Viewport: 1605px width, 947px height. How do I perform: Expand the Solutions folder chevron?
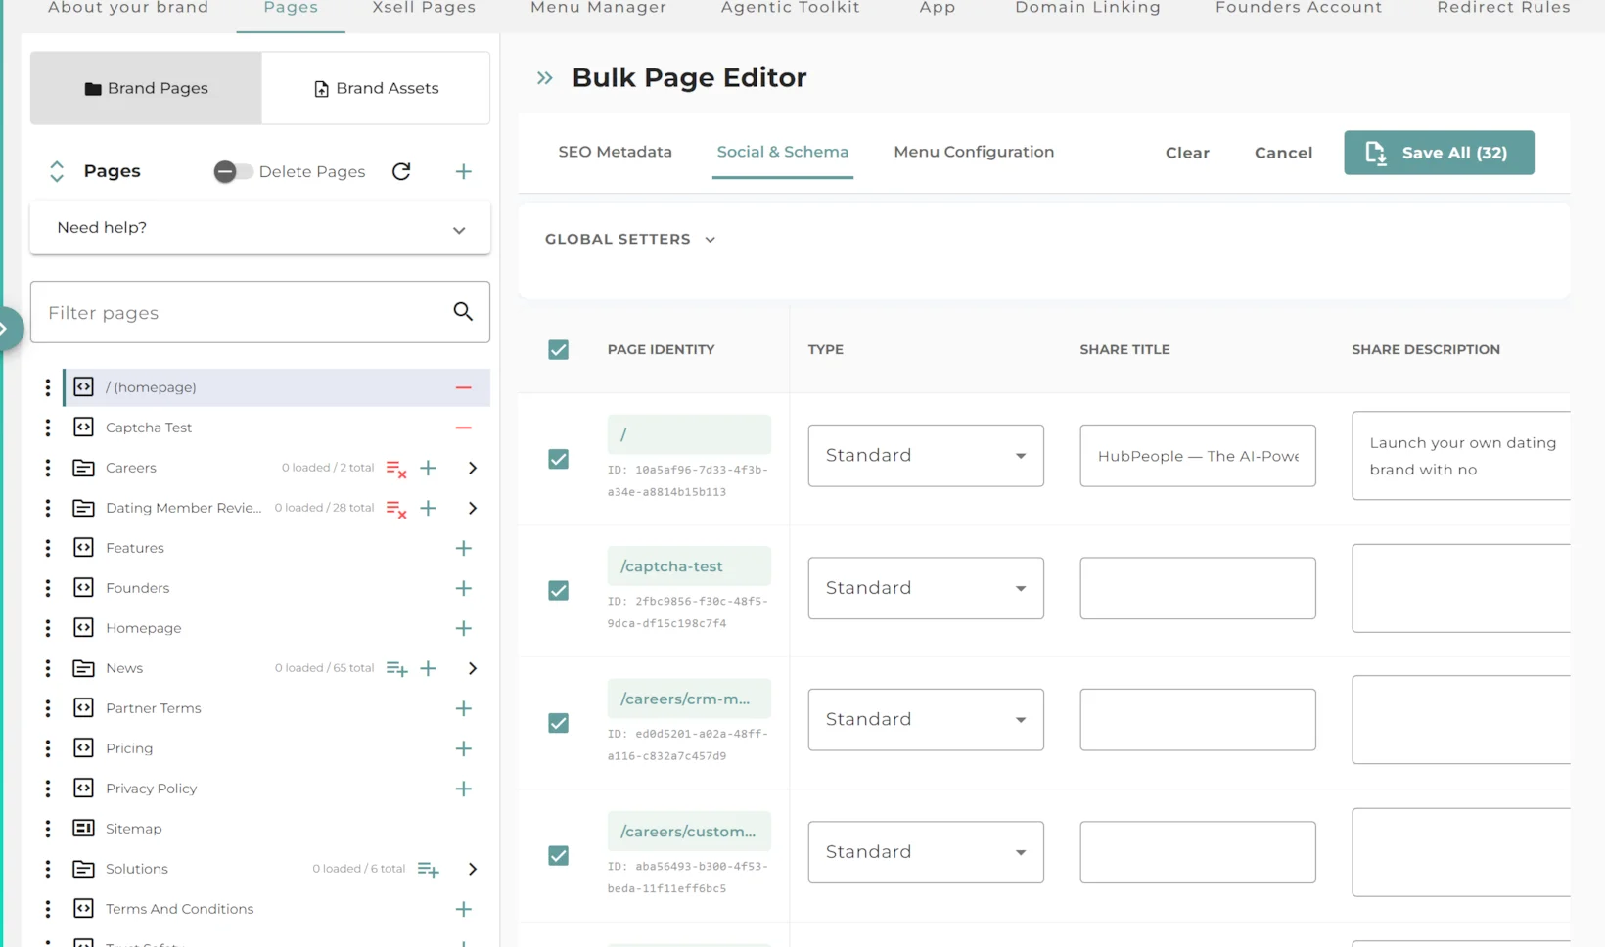[473, 869]
